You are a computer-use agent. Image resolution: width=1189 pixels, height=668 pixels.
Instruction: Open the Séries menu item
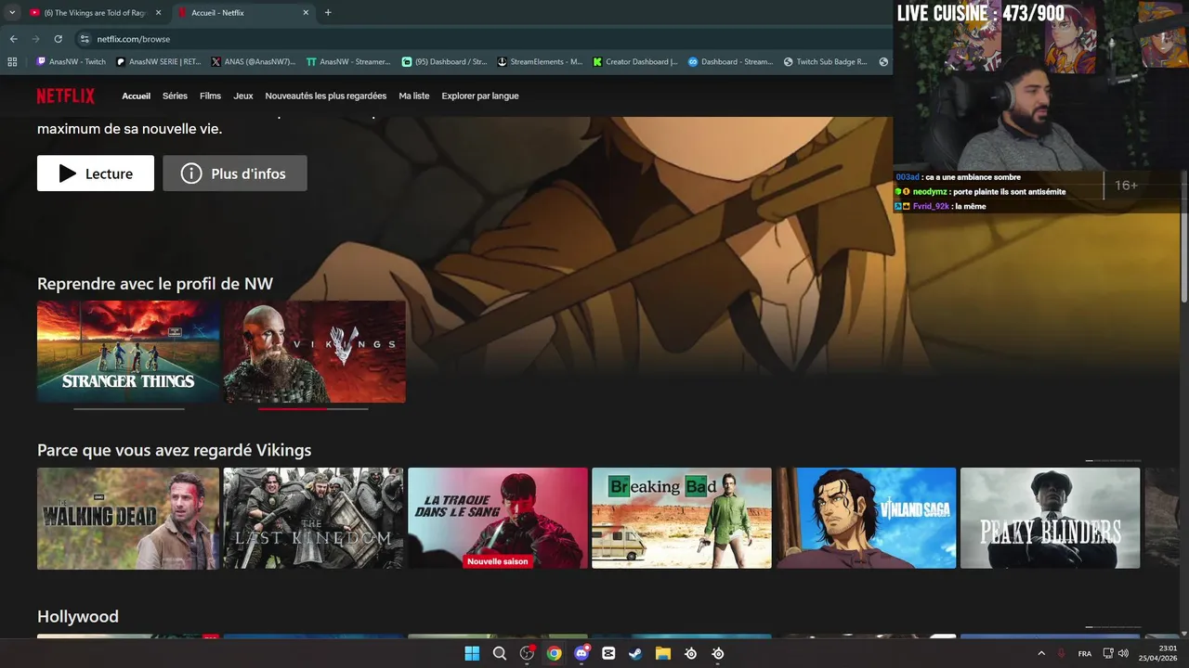tap(175, 96)
